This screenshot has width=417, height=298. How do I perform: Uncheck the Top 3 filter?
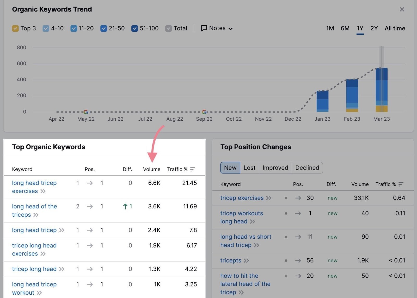[x=15, y=28]
